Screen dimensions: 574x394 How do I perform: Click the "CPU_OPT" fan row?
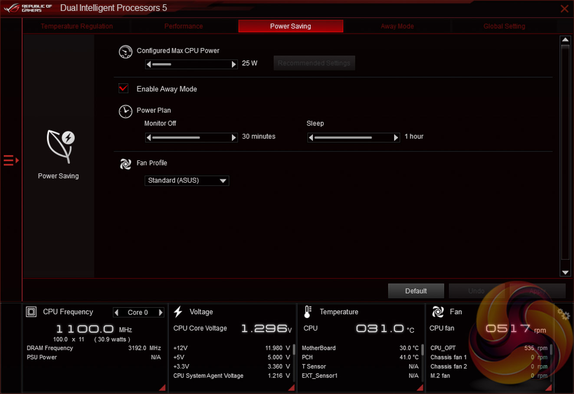489,348
